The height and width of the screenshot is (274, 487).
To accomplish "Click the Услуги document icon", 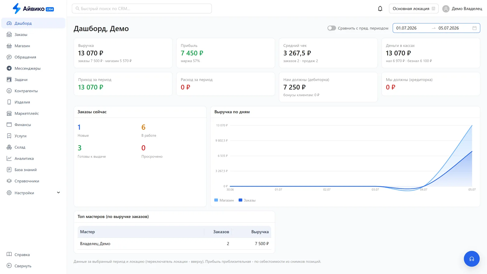I will pyautogui.click(x=9, y=136).
